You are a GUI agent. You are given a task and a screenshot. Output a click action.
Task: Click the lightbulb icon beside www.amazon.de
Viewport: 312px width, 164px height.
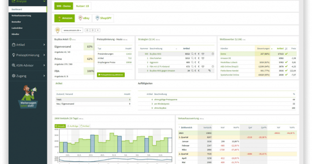coord(58,30)
